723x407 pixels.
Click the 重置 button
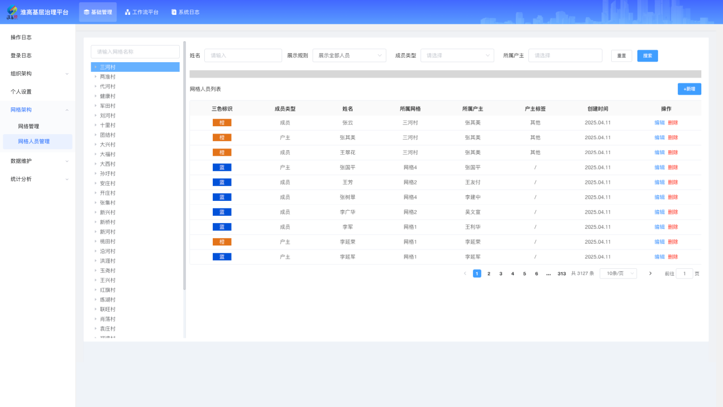[x=621, y=56]
